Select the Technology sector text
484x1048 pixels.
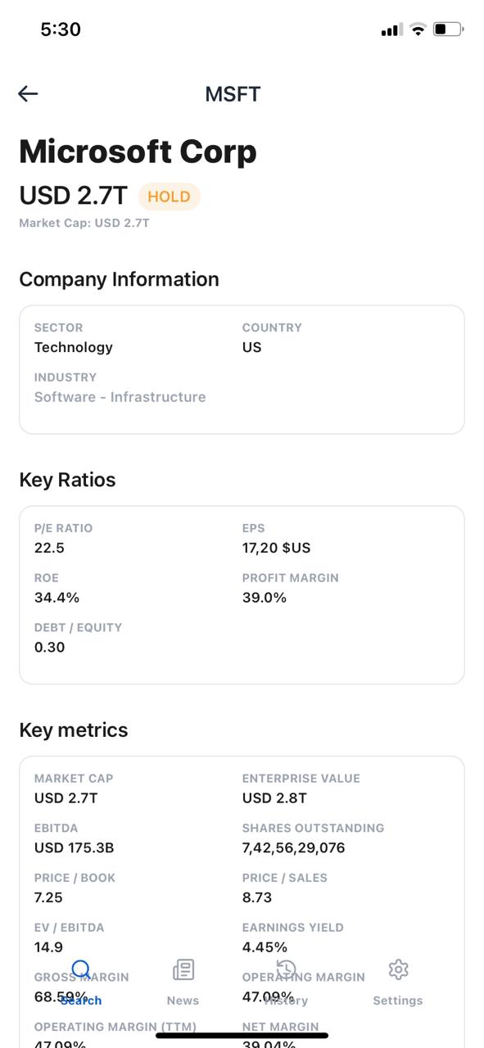(73, 347)
